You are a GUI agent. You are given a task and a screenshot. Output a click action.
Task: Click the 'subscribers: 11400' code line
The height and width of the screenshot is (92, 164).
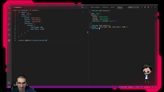(x=37, y=29)
